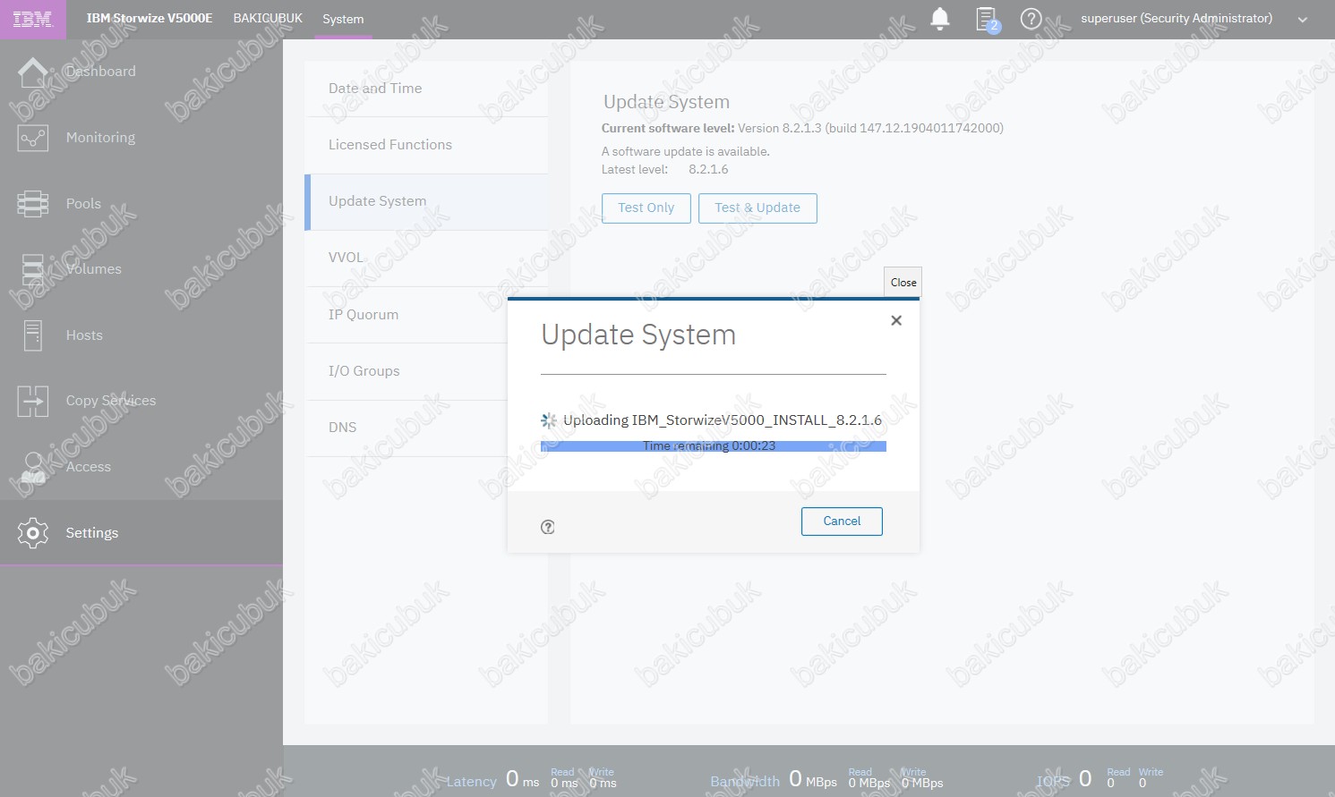Click the Update System dialog title
The image size is (1335, 797).
click(638, 335)
